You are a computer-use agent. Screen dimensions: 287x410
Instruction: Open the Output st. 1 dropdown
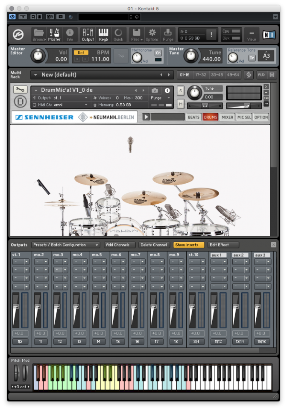pyautogui.click(x=86, y=98)
